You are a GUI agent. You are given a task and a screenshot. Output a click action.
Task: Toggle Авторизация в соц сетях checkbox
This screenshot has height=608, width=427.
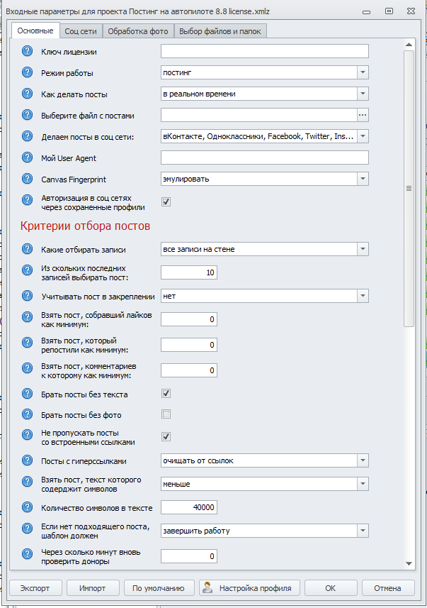[x=166, y=201]
